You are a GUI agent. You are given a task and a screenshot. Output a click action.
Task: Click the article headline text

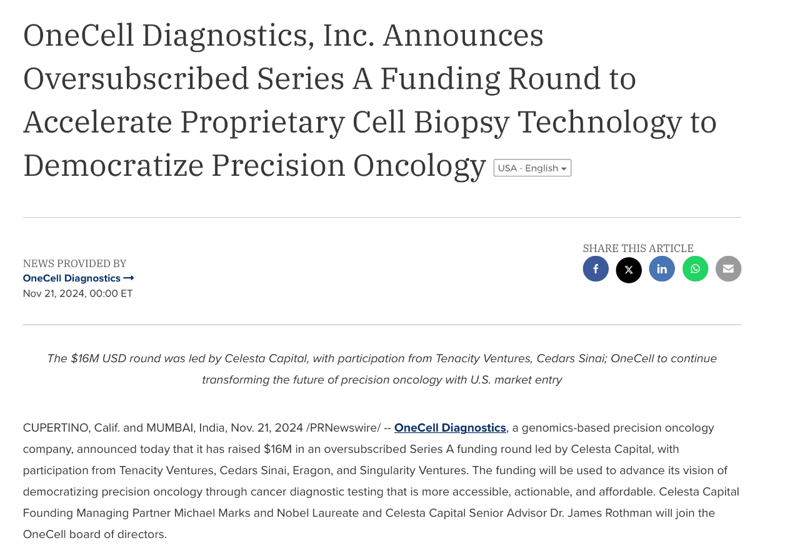point(369,100)
